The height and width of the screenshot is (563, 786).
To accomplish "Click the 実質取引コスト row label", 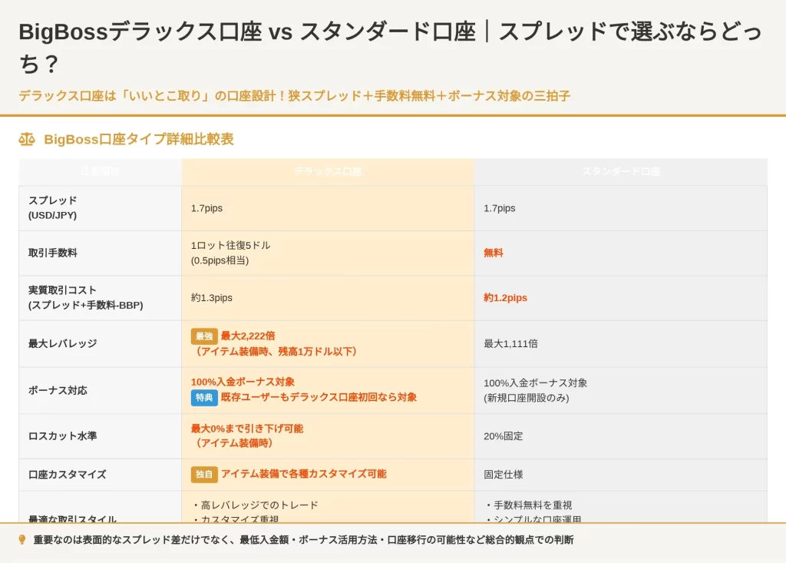I will 86,297.
